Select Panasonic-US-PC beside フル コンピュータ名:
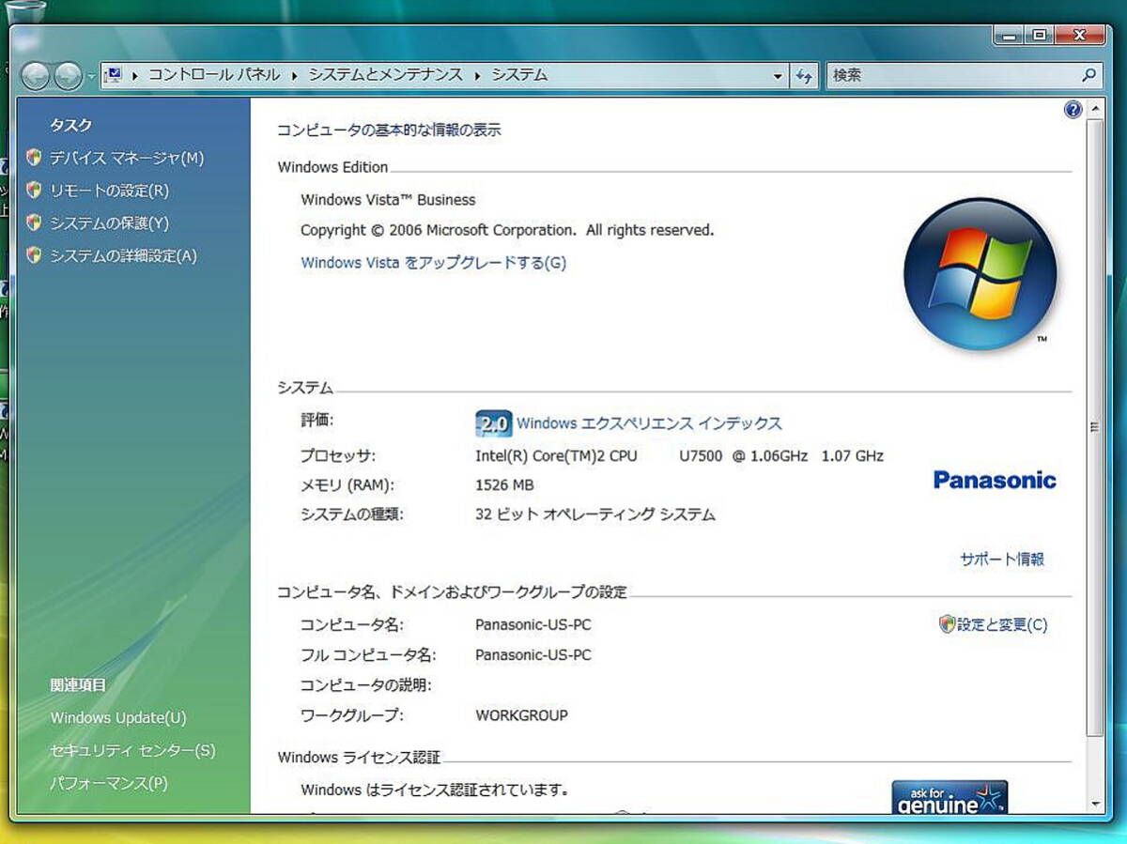1127x844 pixels. coord(533,654)
